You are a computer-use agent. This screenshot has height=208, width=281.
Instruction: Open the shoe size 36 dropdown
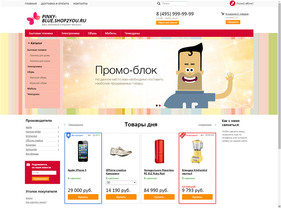click(121, 183)
